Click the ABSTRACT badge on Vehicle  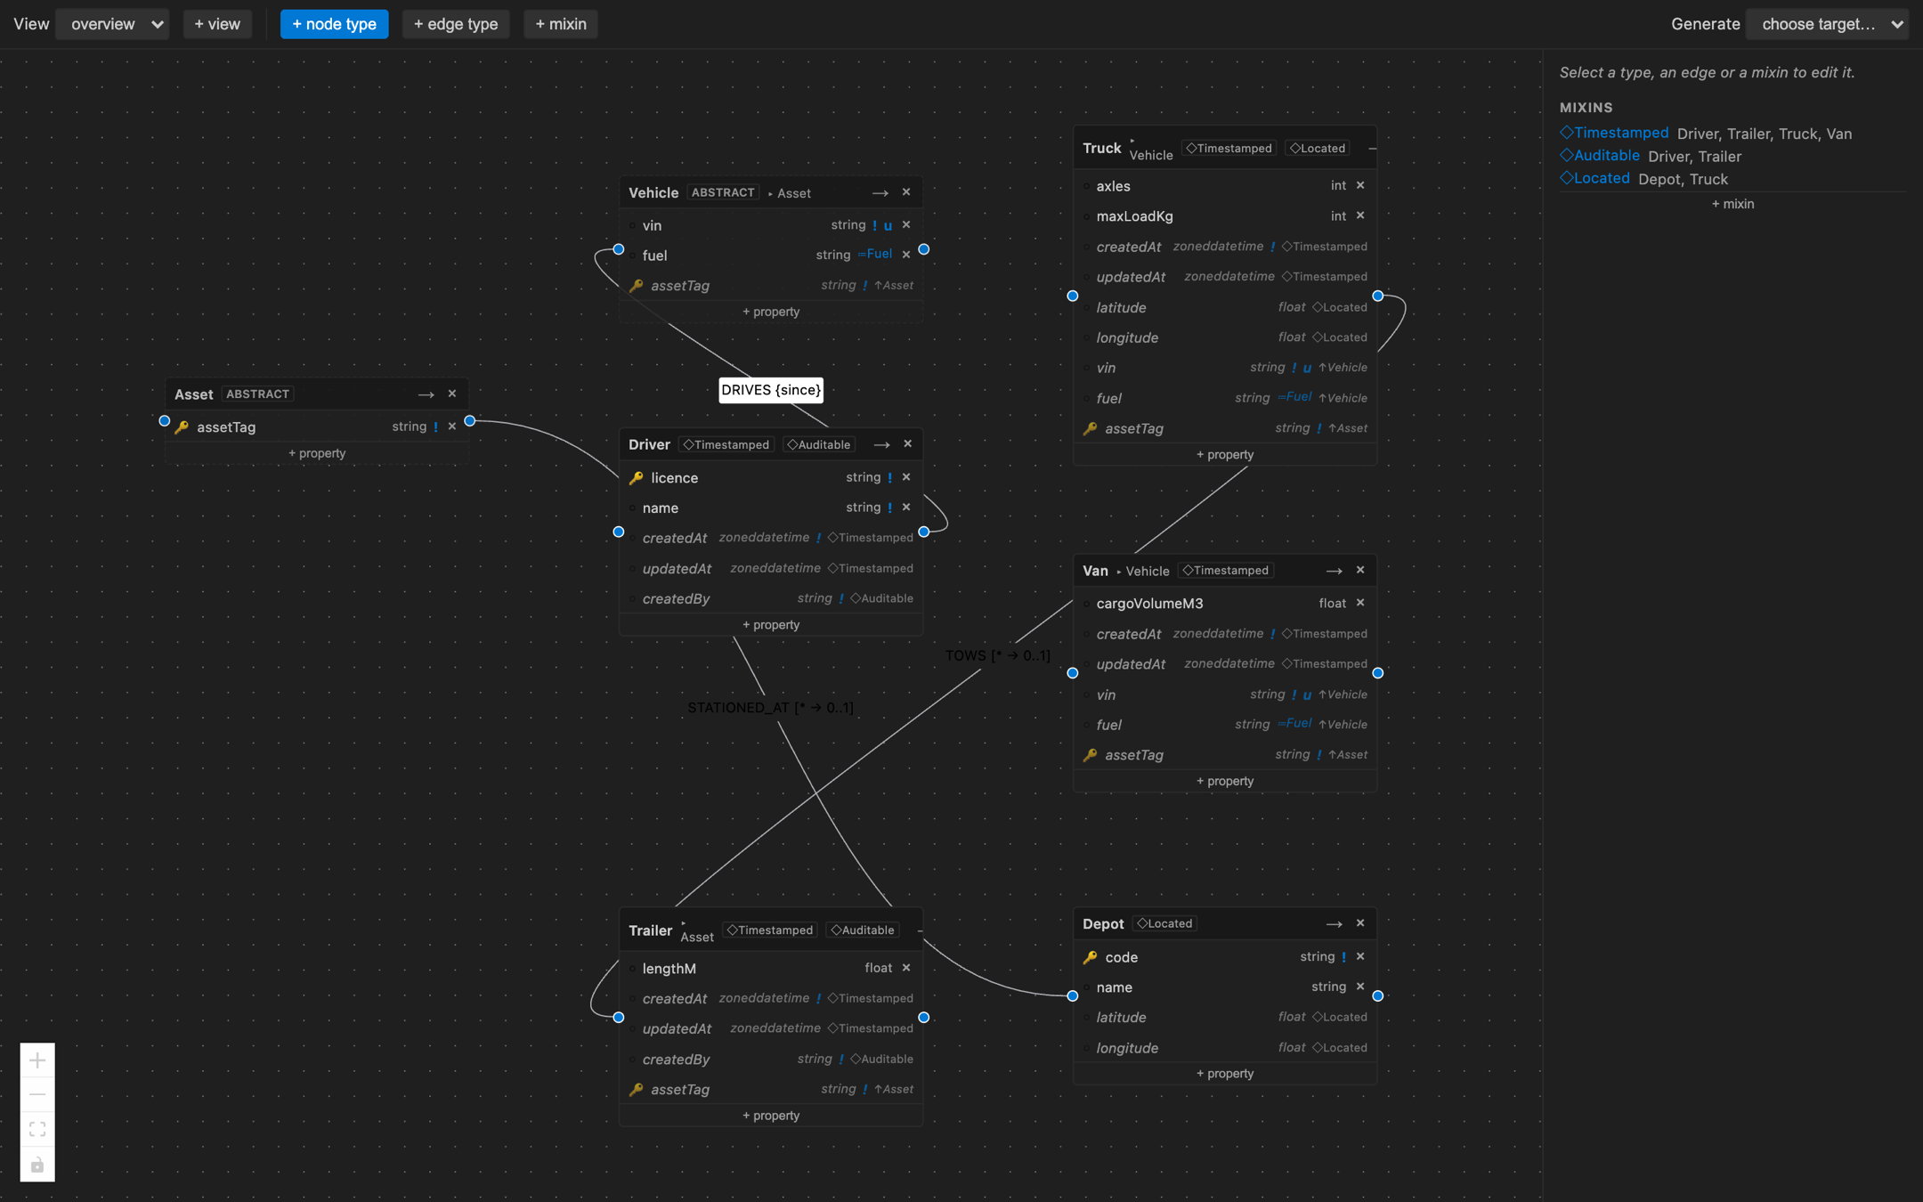pos(723,192)
